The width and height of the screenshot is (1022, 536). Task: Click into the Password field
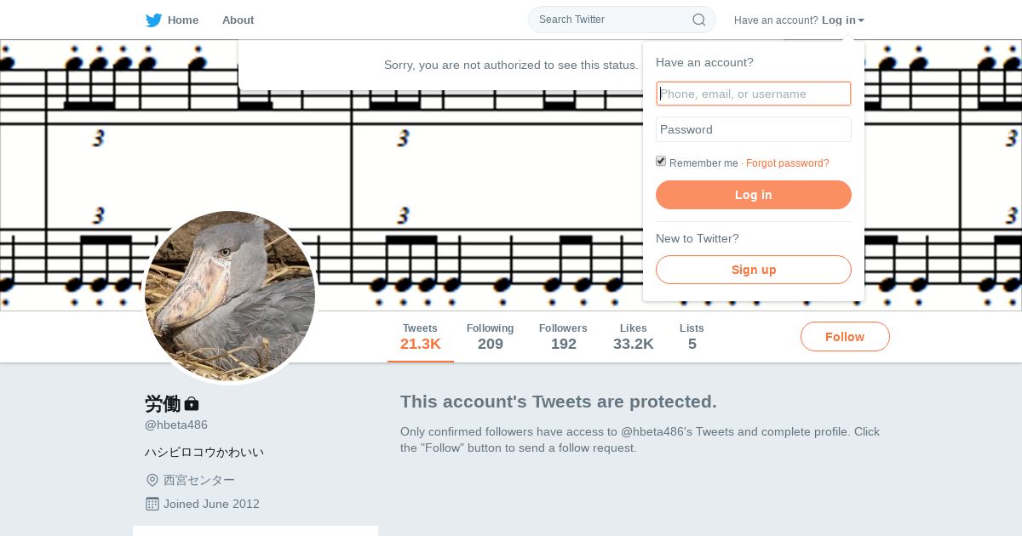pyautogui.click(x=753, y=129)
